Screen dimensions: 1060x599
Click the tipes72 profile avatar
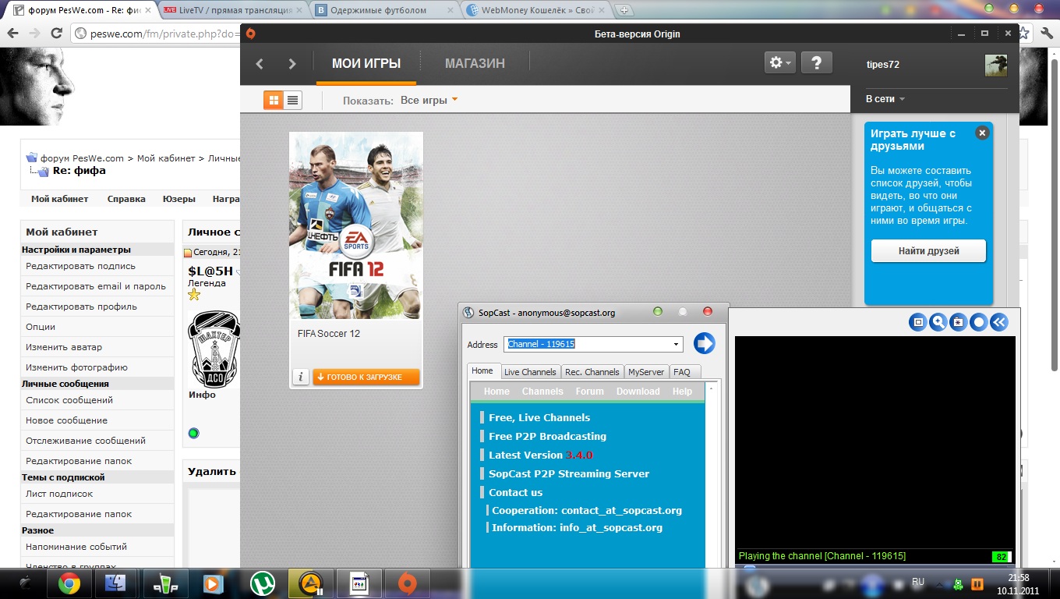point(996,65)
